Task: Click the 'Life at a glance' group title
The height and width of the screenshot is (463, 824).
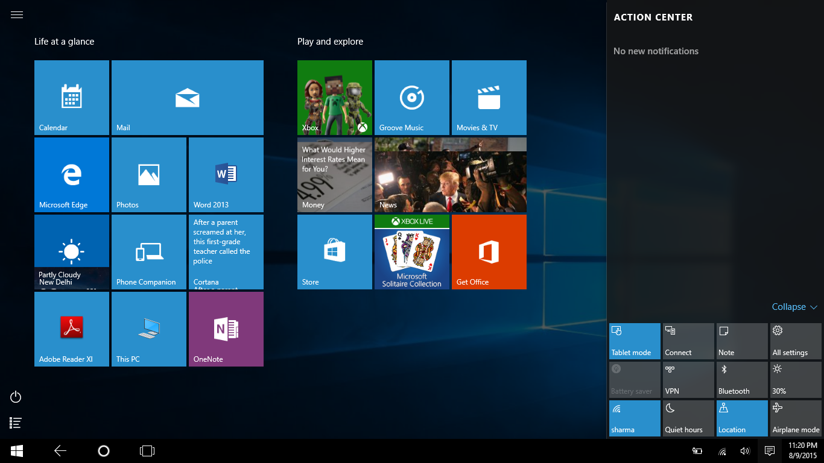Action: tap(64, 42)
